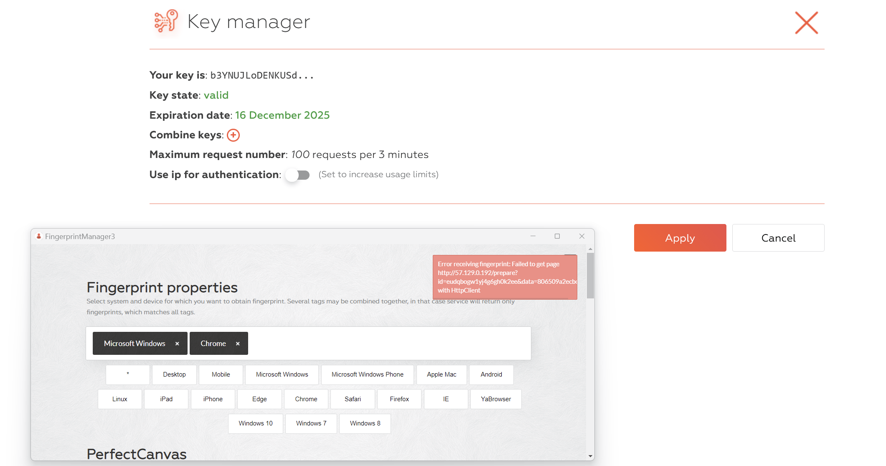The image size is (886, 466).
Task: Pick the Apple Mac tag option
Action: 441,374
